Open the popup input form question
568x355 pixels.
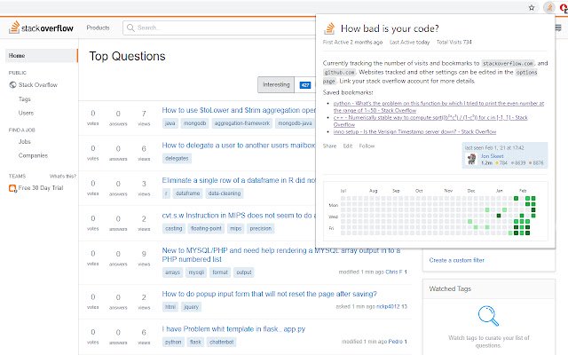coord(269,294)
